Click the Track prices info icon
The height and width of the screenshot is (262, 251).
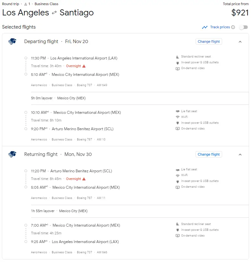(x=233, y=27)
